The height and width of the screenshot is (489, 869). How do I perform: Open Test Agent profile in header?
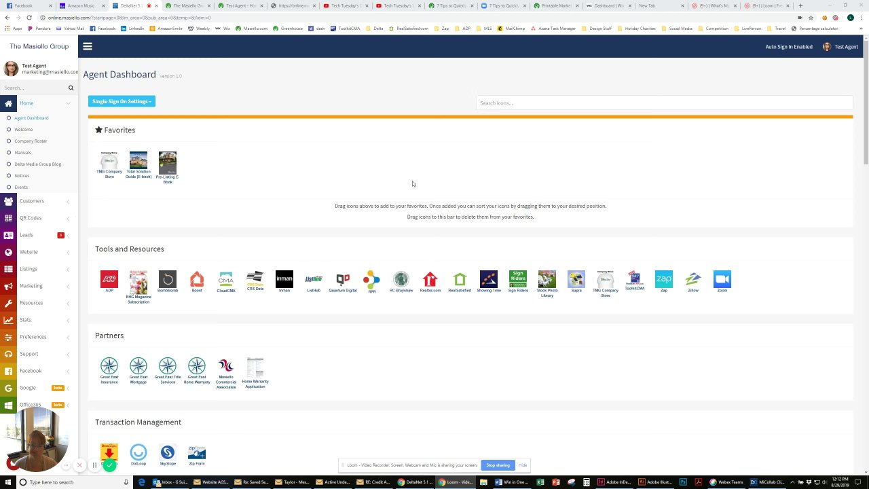pyautogui.click(x=840, y=47)
